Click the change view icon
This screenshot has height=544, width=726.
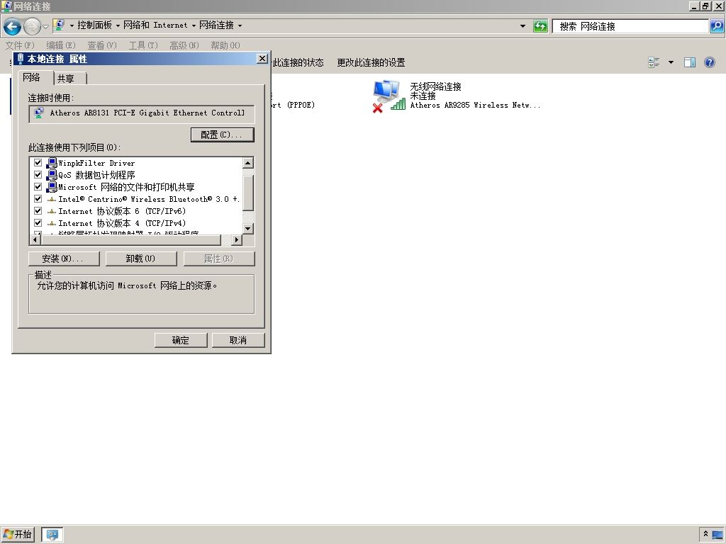pyautogui.click(x=654, y=62)
